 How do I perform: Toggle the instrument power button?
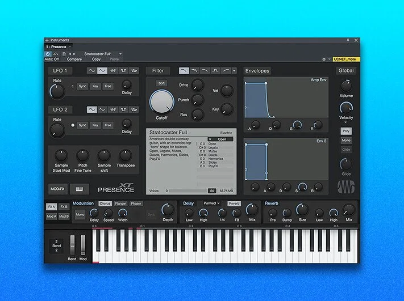48,54
